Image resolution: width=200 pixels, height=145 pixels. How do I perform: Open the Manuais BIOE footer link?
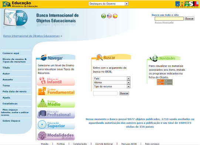coord(129,144)
